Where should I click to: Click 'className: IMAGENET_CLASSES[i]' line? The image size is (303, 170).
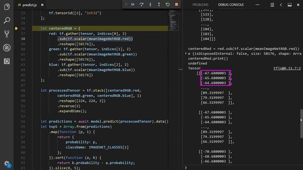tap(97, 147)
